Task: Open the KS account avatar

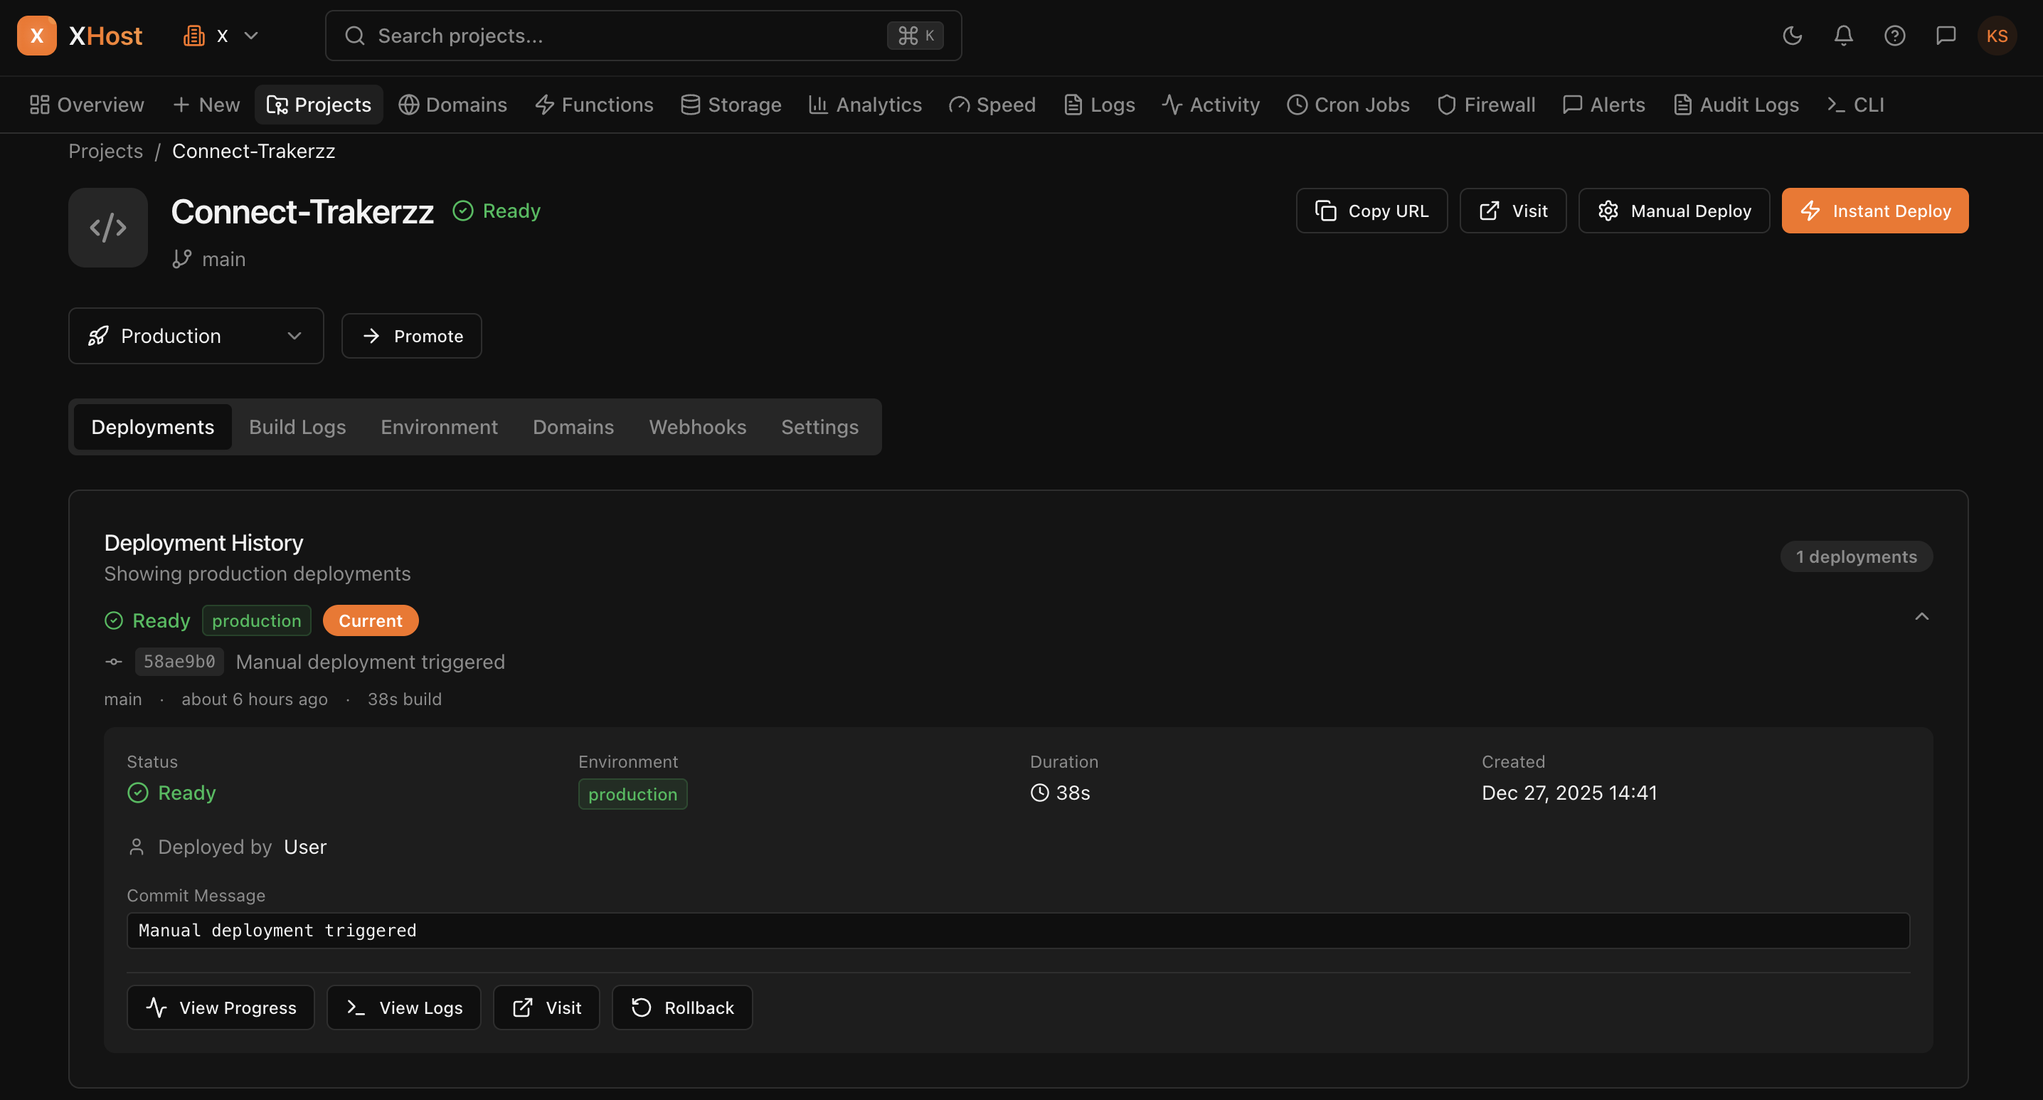Action: (1997, 35)
